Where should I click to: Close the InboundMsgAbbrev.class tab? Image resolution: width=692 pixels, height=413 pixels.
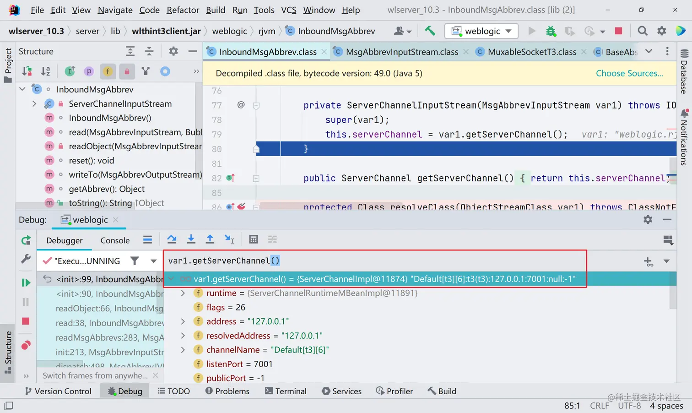(324, 52)
